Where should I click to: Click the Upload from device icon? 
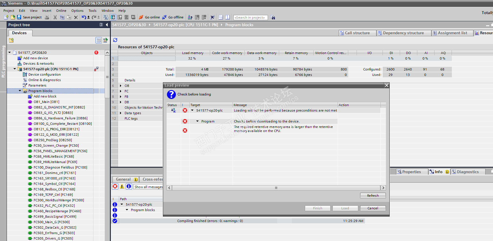(x=120, y=17)
